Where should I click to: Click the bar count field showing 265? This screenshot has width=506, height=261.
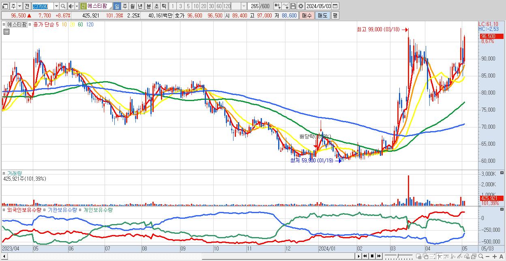point(253,6)
